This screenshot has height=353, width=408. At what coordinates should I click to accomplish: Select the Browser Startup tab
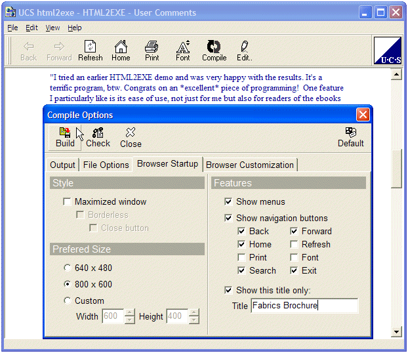click(x=167, y=164)
